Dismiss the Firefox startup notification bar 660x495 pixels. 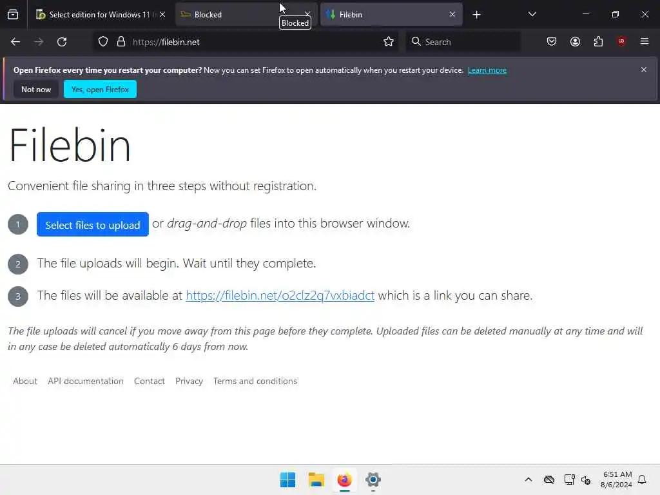[x=644, y=70]
